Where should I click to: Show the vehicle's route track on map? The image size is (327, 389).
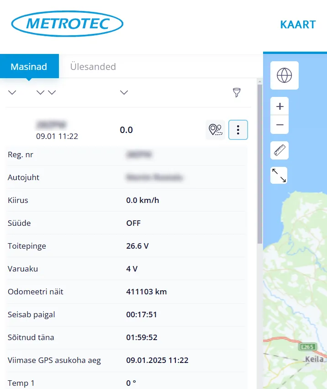pos(215,130)
